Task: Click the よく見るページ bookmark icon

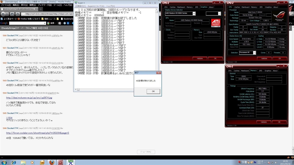Action: pos(2,19)
